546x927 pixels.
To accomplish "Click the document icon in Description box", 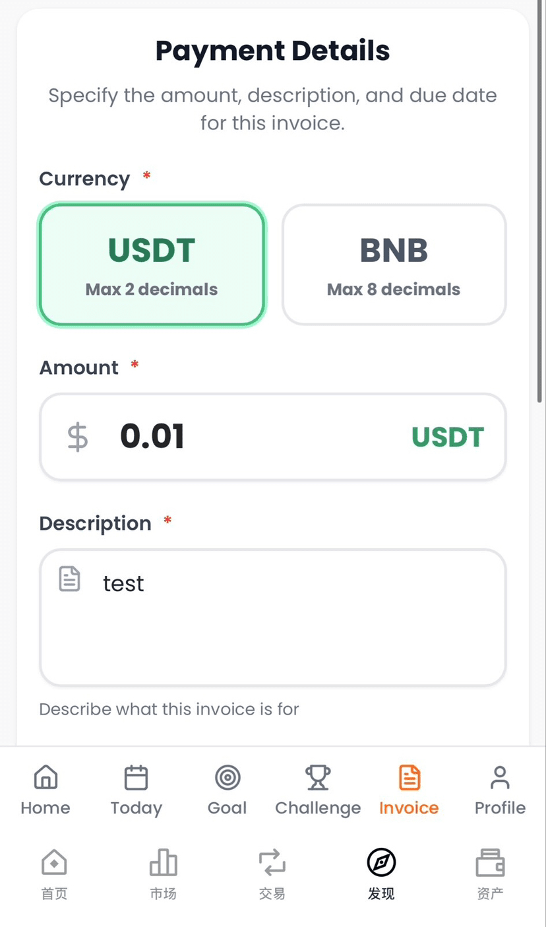I will tap(70, 579).
